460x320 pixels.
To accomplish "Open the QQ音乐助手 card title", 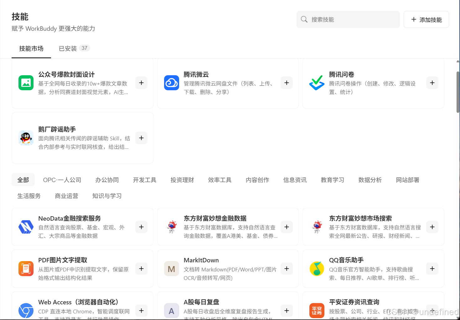I will (346, 260).
